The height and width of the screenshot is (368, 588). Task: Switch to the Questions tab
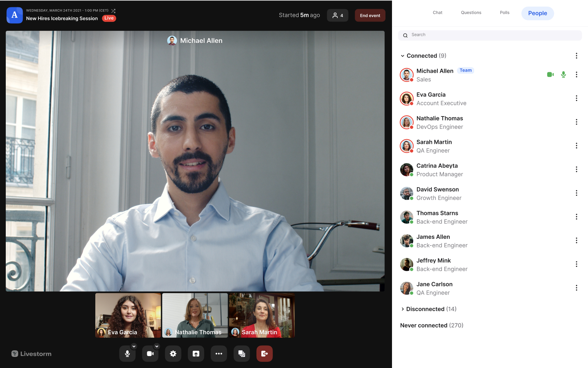click(471, 13)
